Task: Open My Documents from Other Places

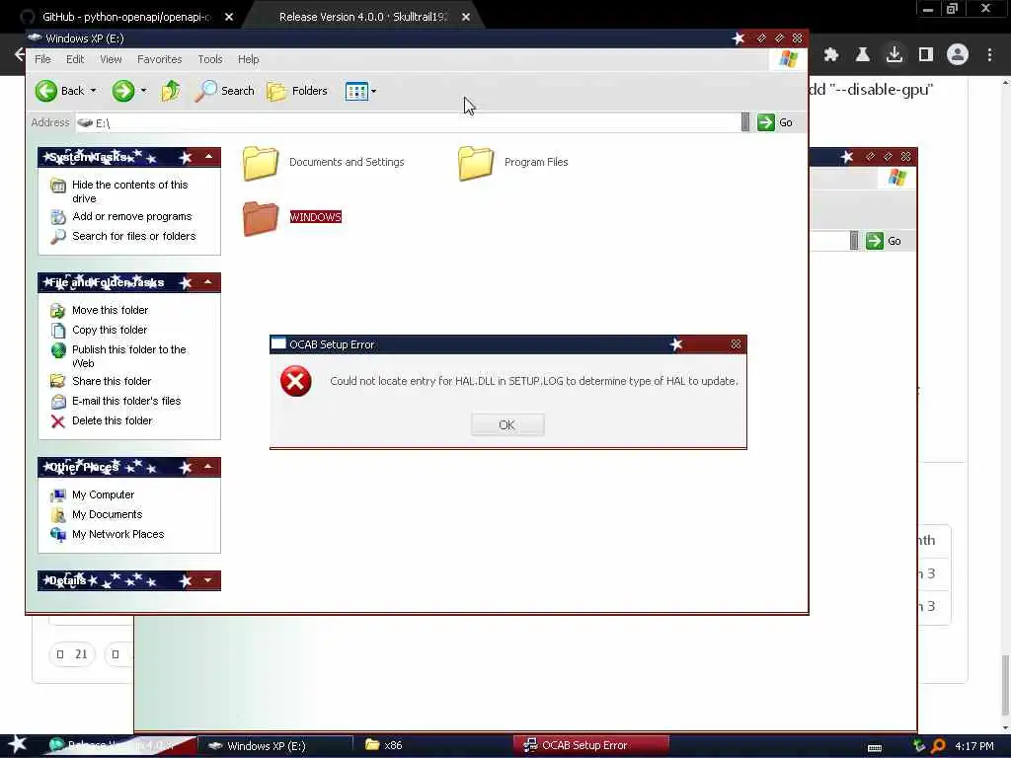Action: [x=107, y=514]
